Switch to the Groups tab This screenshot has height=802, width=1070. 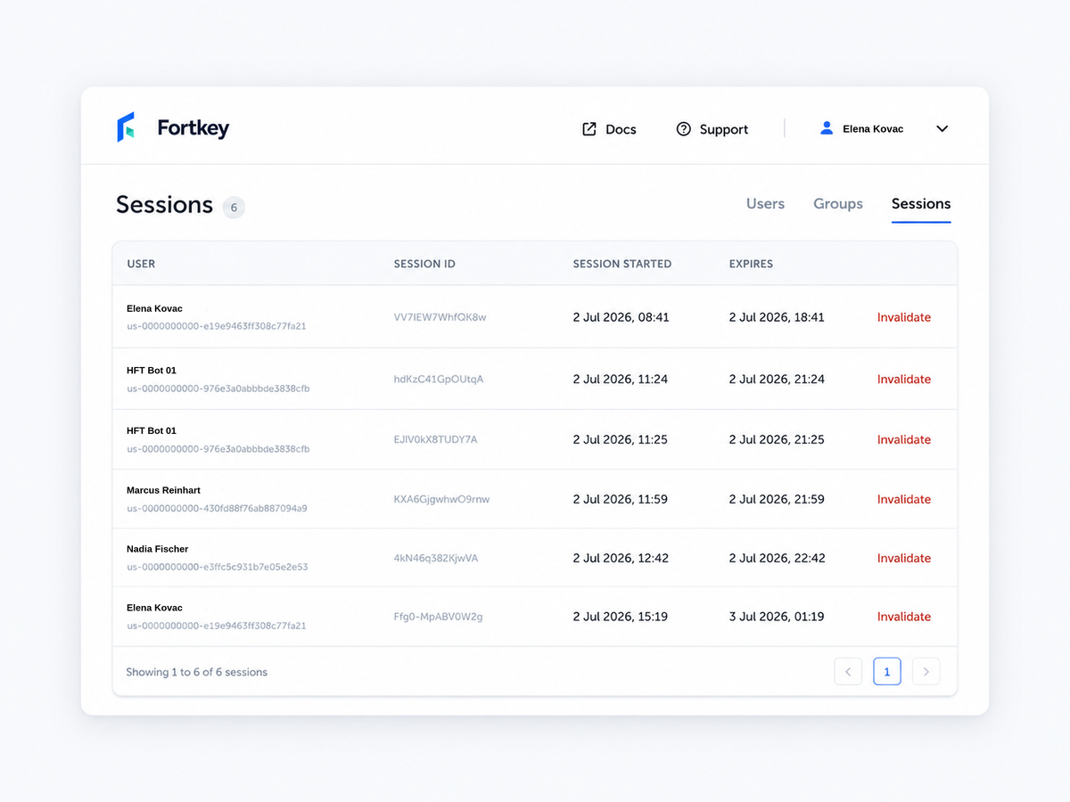click(x=838, y=204)
